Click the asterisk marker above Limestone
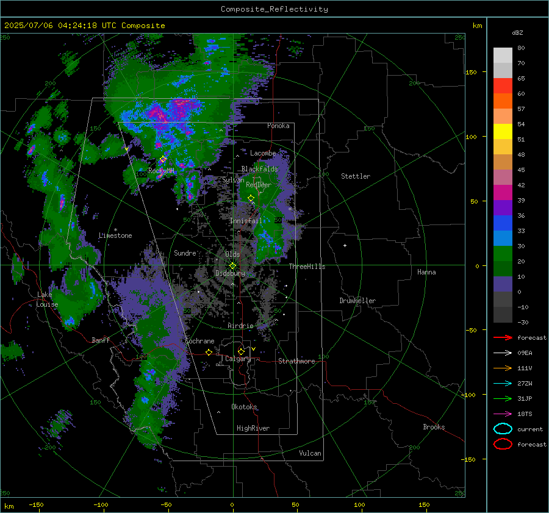 tap(115, 230)
